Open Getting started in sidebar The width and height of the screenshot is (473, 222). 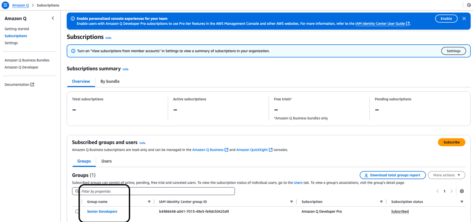17,29
